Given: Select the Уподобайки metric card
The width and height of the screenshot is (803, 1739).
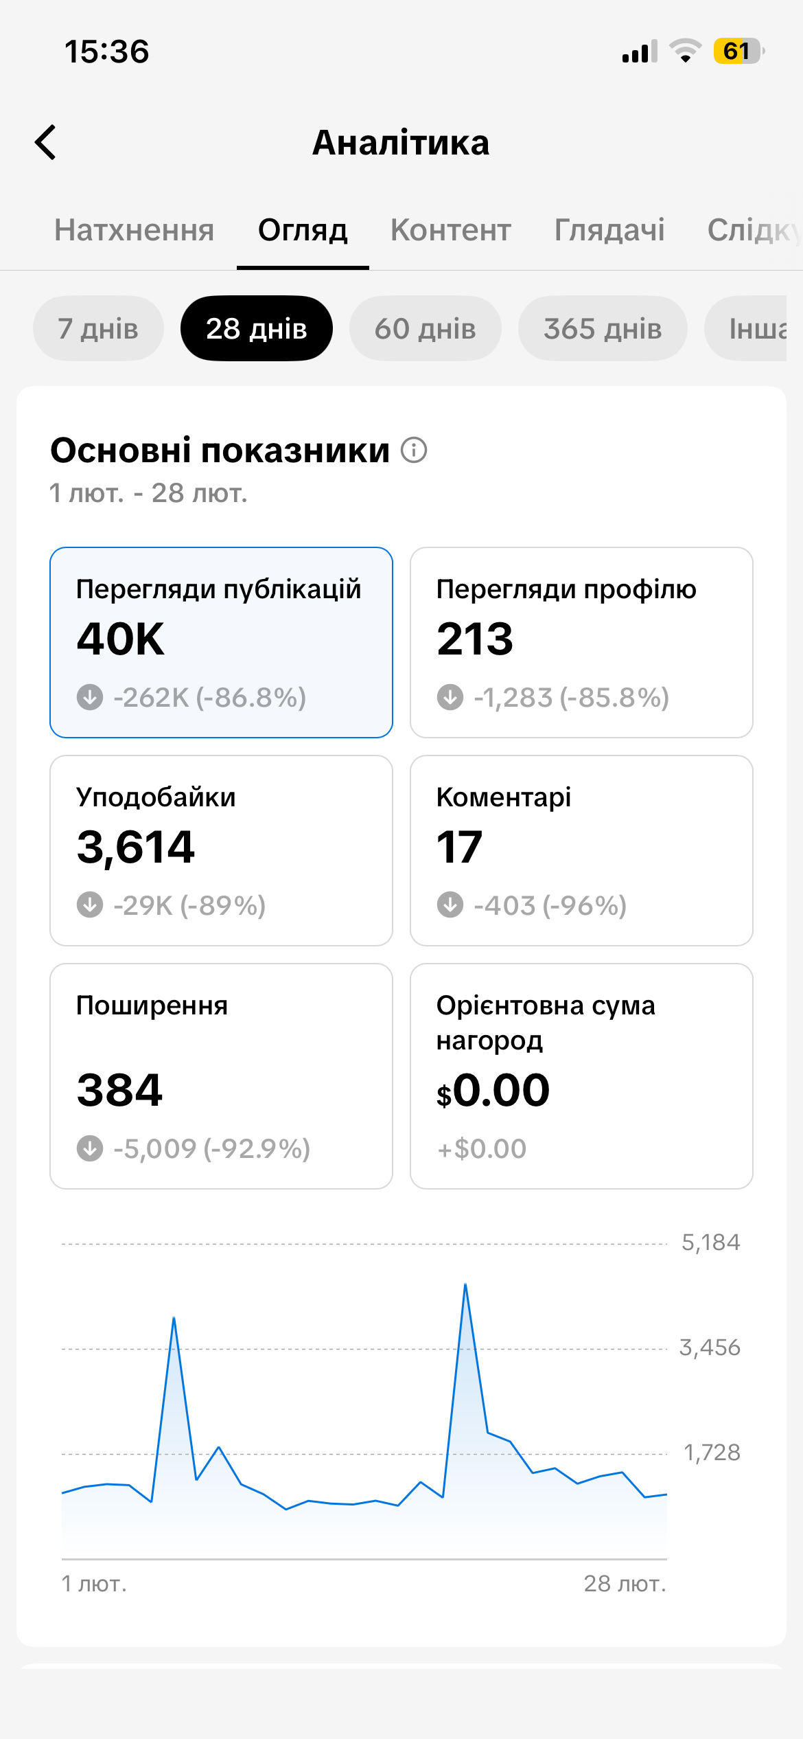Looking at the screenshot, I should pos(221,850).
